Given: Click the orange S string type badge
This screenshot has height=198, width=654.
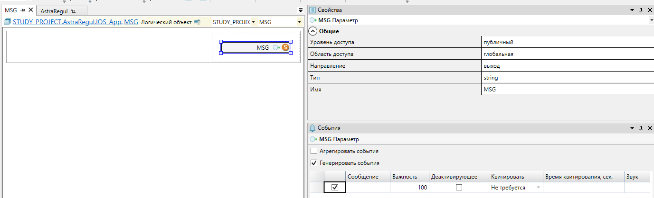Looking at the screenshot, I should [x=285, y=47].
